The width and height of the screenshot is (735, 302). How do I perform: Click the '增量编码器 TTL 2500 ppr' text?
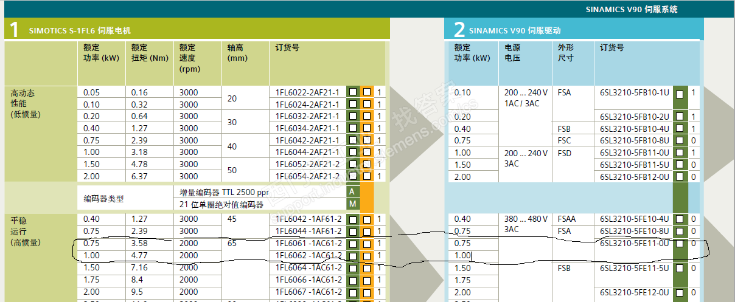224,192
